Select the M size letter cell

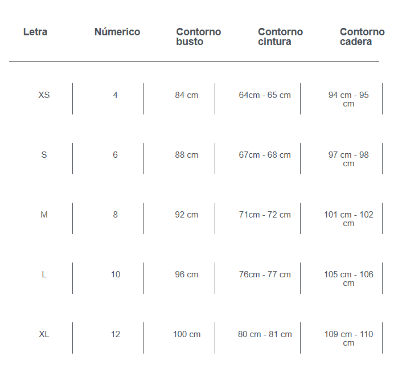(44, 215)
